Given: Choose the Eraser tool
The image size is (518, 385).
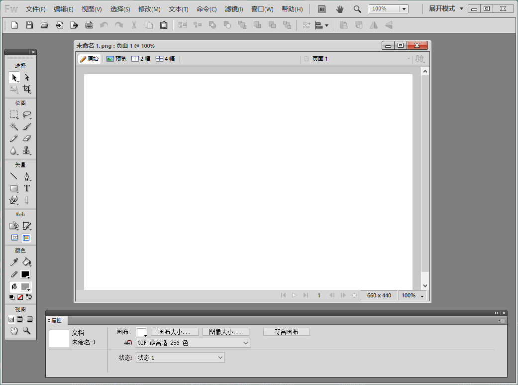Looking at the screenshot, I should 27,138.
